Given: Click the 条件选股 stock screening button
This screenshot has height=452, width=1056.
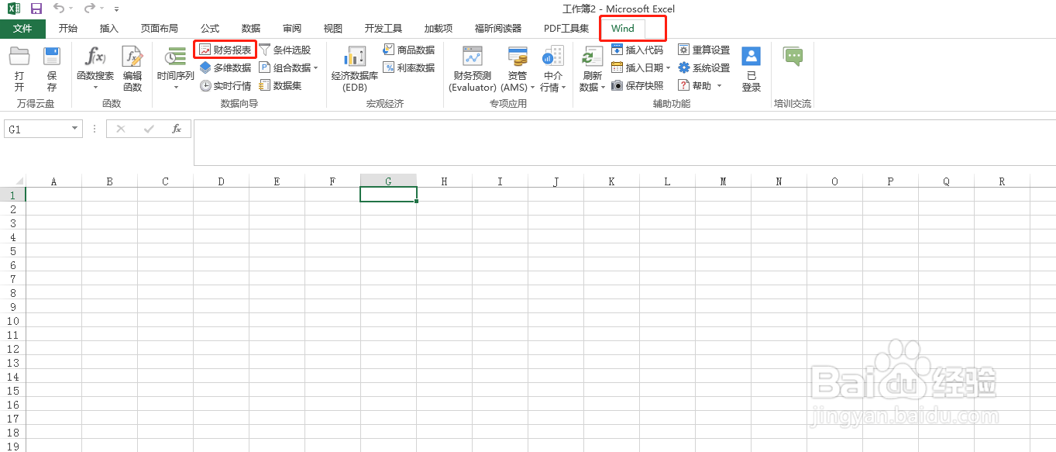Looking at the screenshot, I should click(287, 49).
